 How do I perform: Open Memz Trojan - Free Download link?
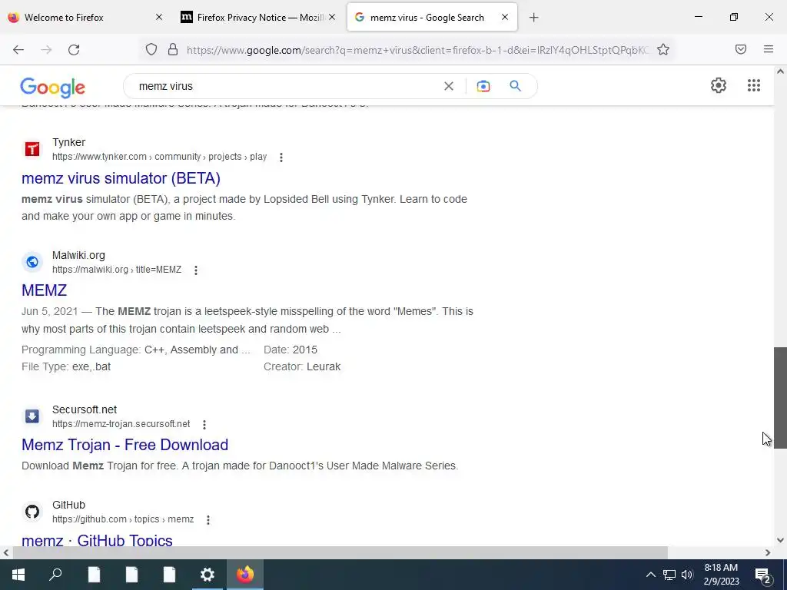[x=125, y=445]
